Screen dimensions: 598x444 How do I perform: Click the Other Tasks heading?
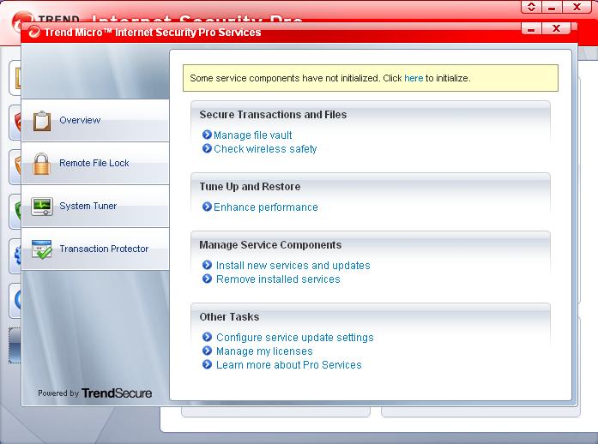229,316
